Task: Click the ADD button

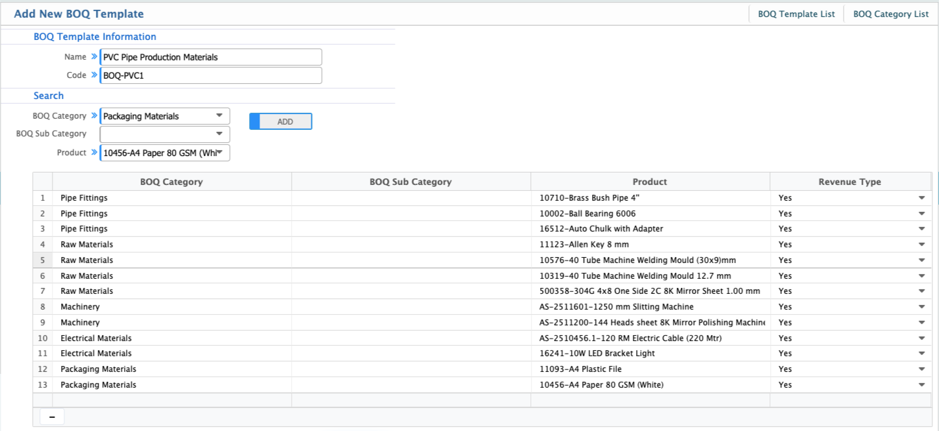Action: tap(281, 121)
